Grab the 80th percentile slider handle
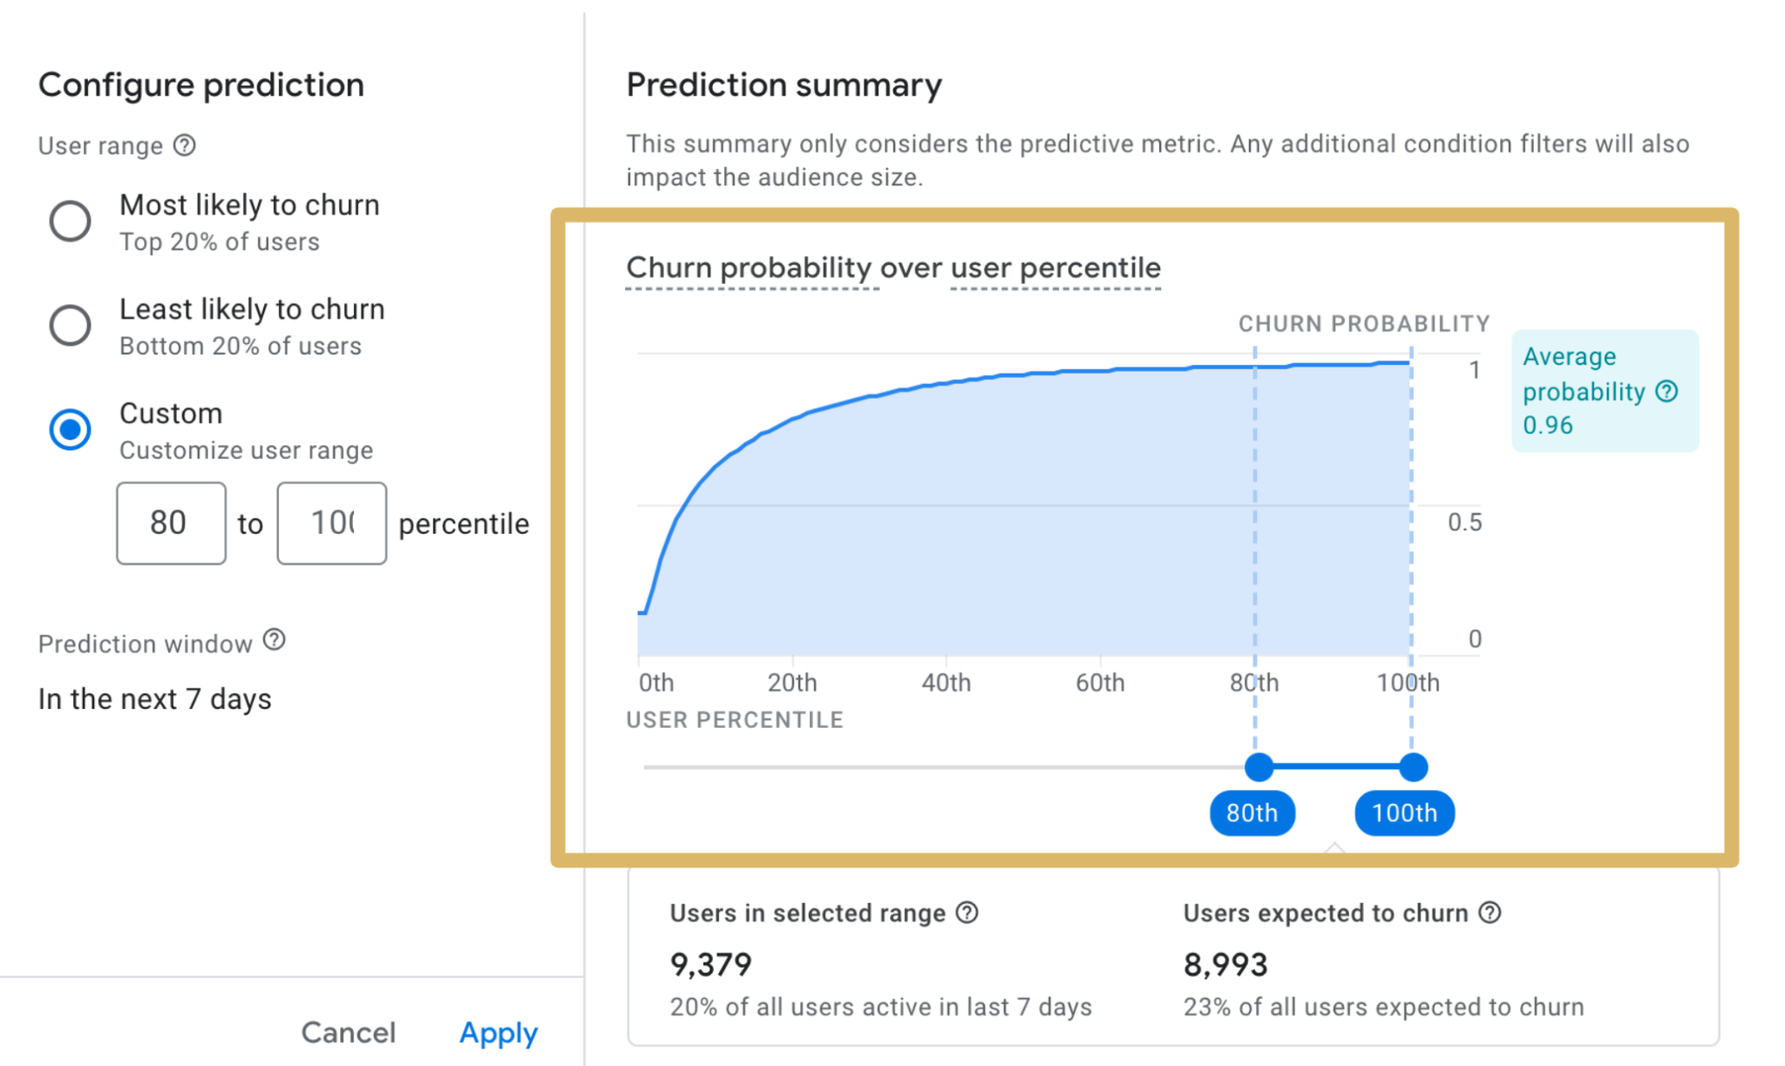Screen dimensions: 1785x1066 click(1259, 766)
